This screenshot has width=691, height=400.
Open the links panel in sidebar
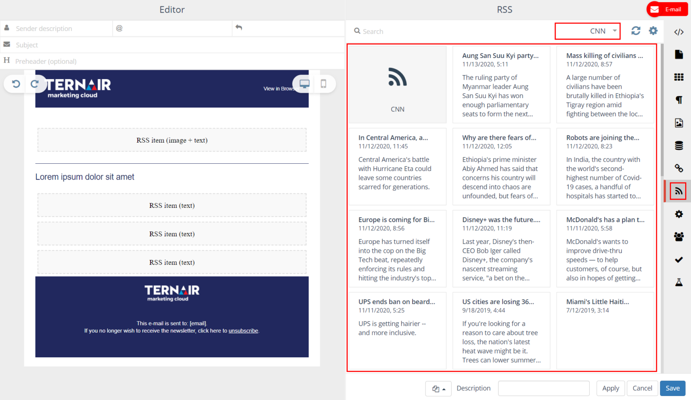click(679, 168)
